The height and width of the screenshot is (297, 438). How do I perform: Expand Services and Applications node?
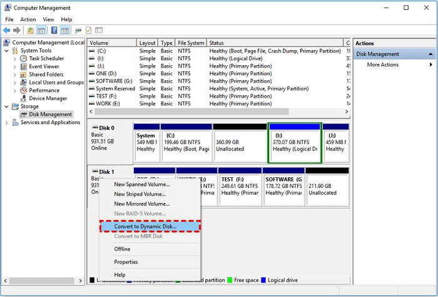pos(7,123)
